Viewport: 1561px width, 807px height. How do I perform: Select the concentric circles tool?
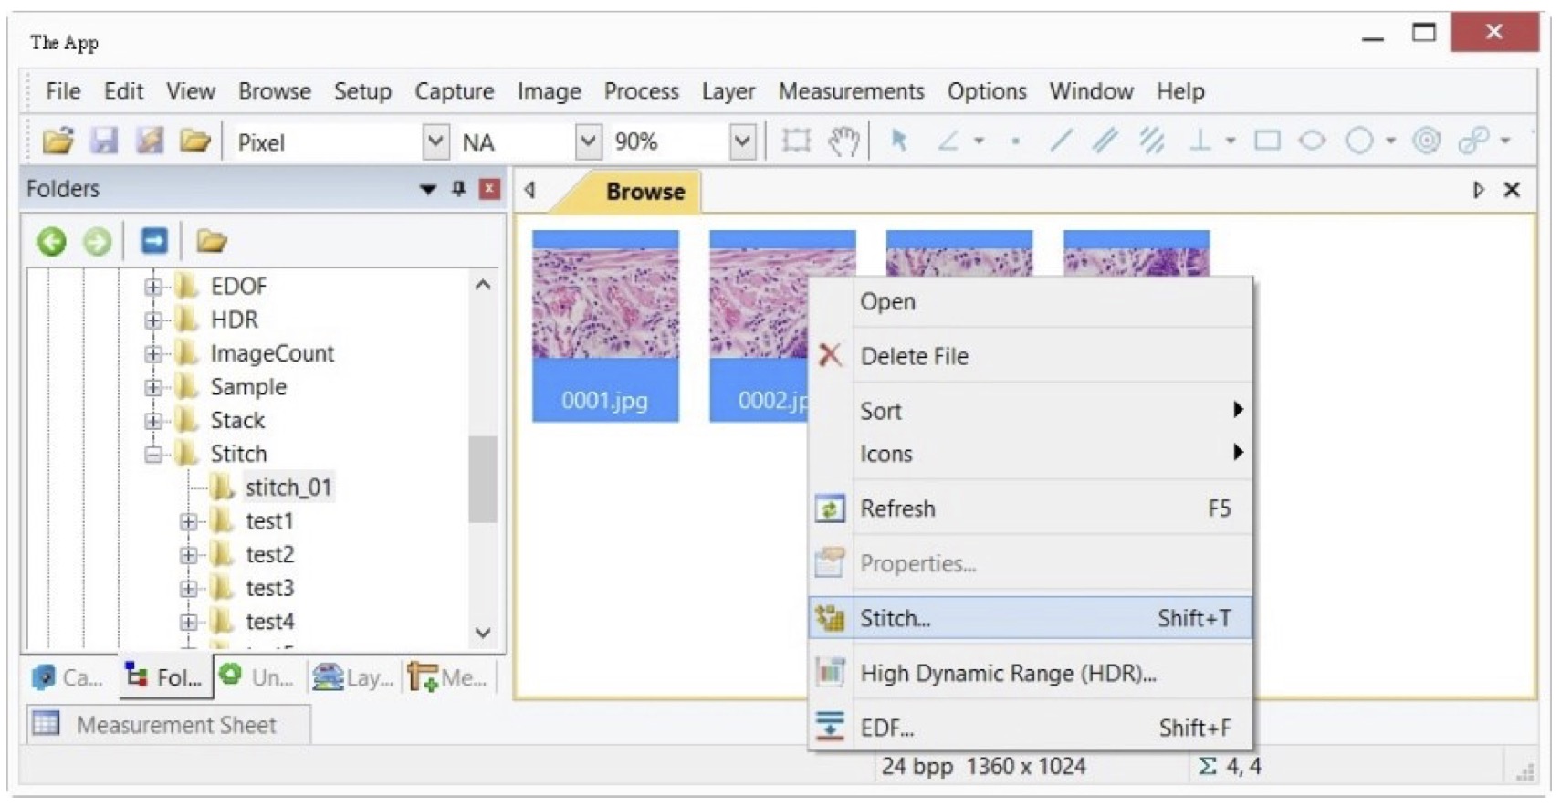point(1426,141)
